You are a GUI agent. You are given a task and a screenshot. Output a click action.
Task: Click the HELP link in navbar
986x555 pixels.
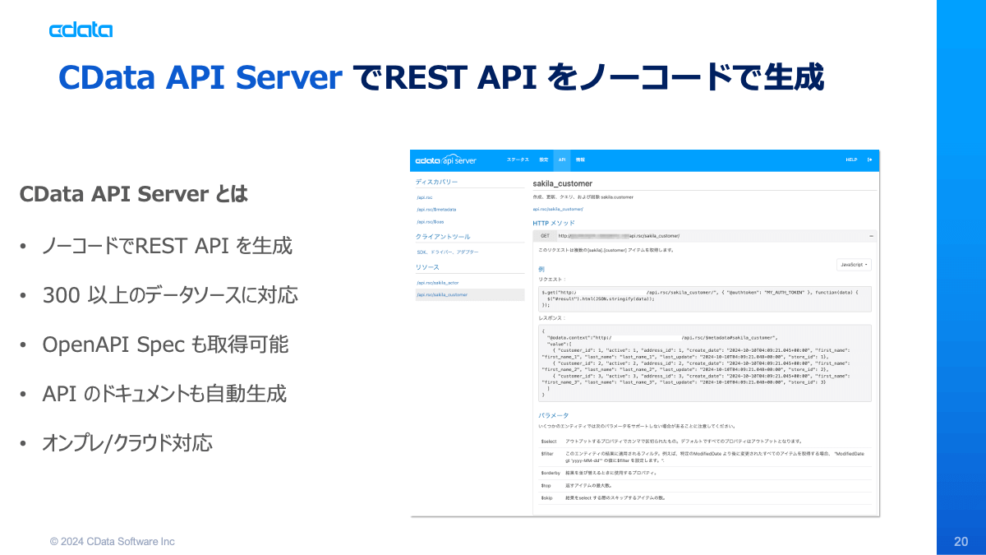(x=851, y=160)
